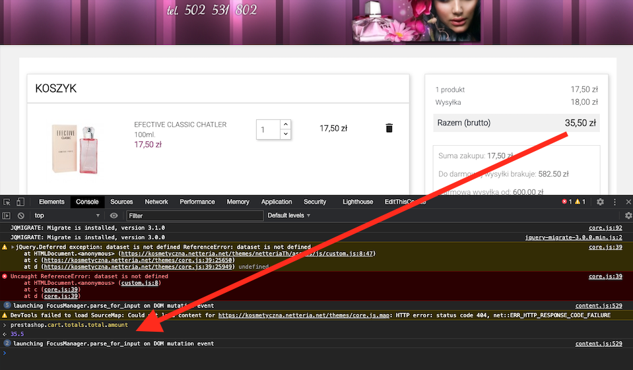Click the 582.50 zł free shipping amount
Image resolution: width=633 pixels, height=370 pixels.
(x=553, y=174)
